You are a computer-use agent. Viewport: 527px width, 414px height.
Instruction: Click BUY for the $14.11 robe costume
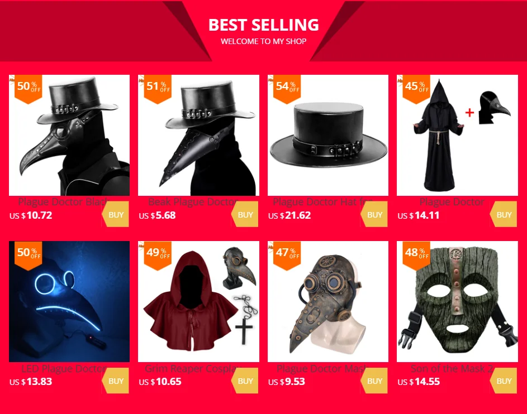click(x=504, y=214)
